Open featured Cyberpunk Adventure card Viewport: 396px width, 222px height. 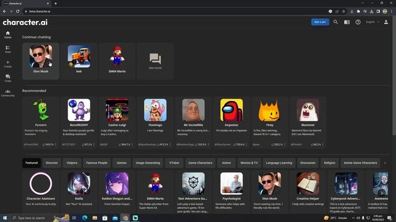346,192
